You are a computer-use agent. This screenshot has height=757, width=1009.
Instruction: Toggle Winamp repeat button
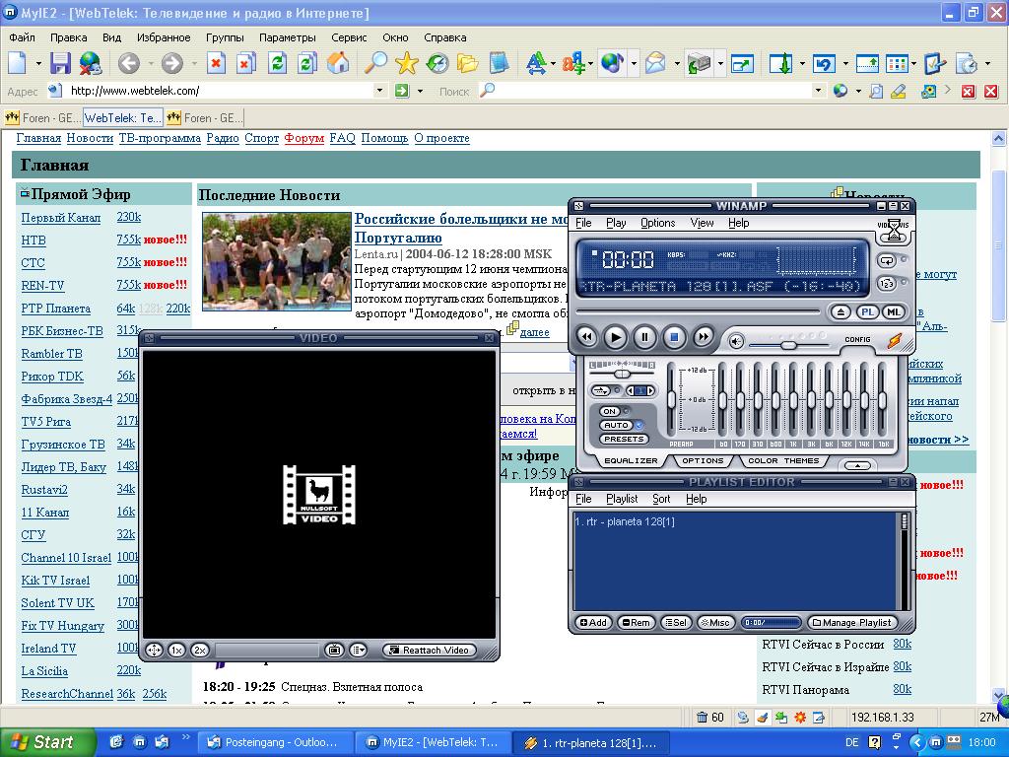click(x=887, y=260)
